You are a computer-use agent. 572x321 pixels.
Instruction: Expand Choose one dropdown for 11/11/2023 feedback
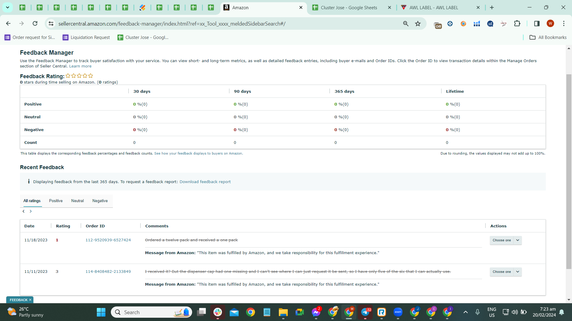(506, 272)
